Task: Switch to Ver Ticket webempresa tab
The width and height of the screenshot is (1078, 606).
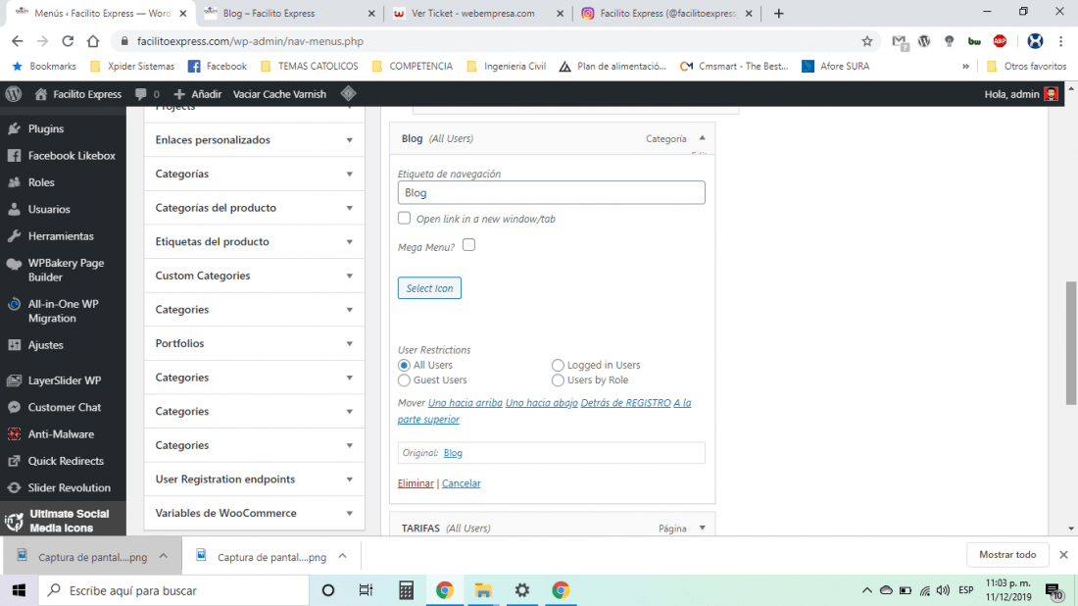Action: pyautogui.click(x=478, y=13)
